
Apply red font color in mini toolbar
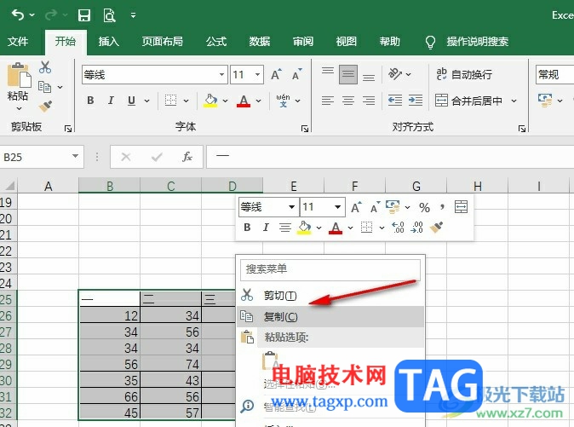pyautogui.click(x=336, y=228)
